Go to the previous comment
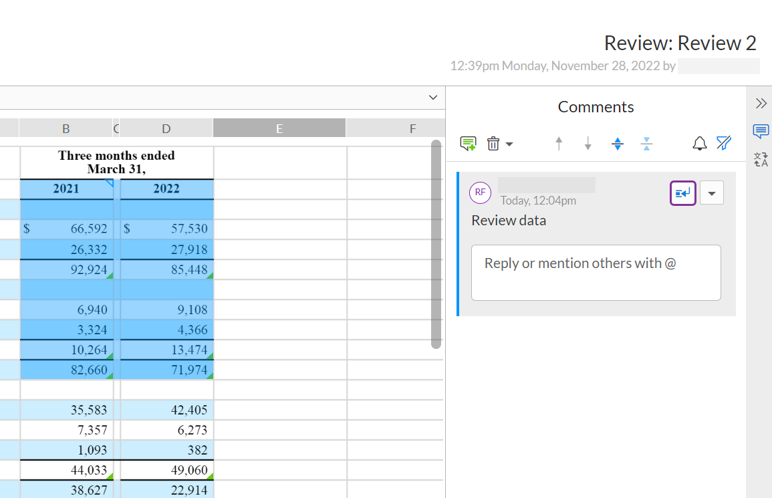 point(559,143)
